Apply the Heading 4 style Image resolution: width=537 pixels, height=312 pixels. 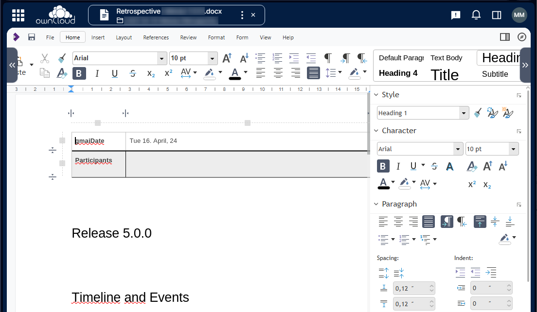pyautogui.click(x=398, y=73)
